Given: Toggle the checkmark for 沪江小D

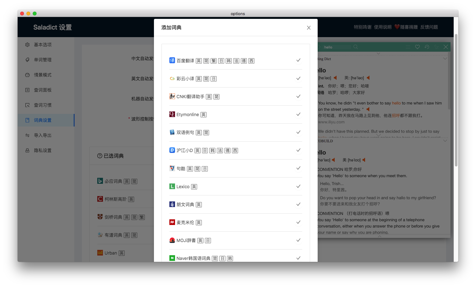Looking at the screenshot, I should coord(298,150).
